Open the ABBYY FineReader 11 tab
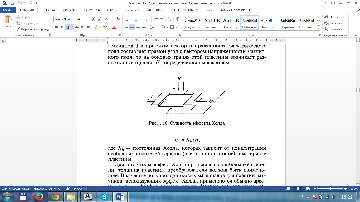Screen dimensions: 360x202 point(236,10)
